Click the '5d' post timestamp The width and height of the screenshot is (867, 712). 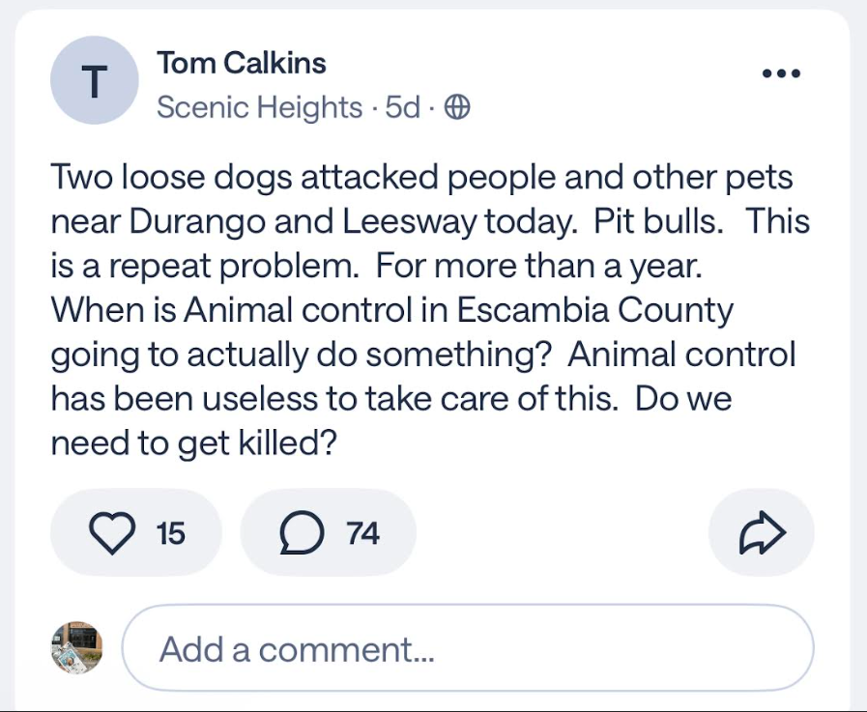coord(402,108)
